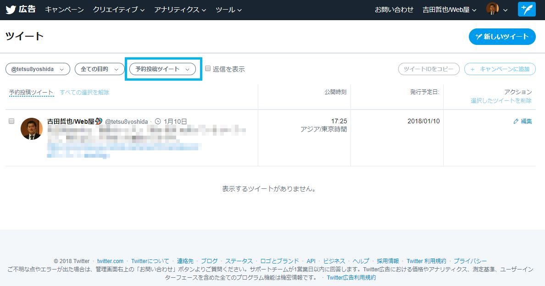This screenshot has height=286, width=545.
Task: Expand the クリエイティブ menu
Action: [x=119, y=10]
